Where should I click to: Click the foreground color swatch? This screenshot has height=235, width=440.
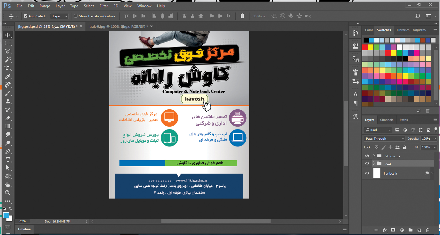[x=6, y=215]
